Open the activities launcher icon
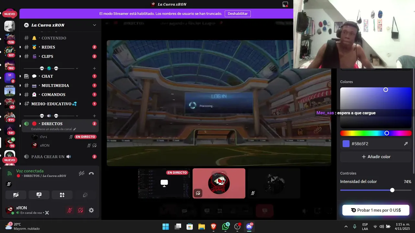The height and width of the screenshot is (233, 415). pyautogui.click(x=62, y=195)
